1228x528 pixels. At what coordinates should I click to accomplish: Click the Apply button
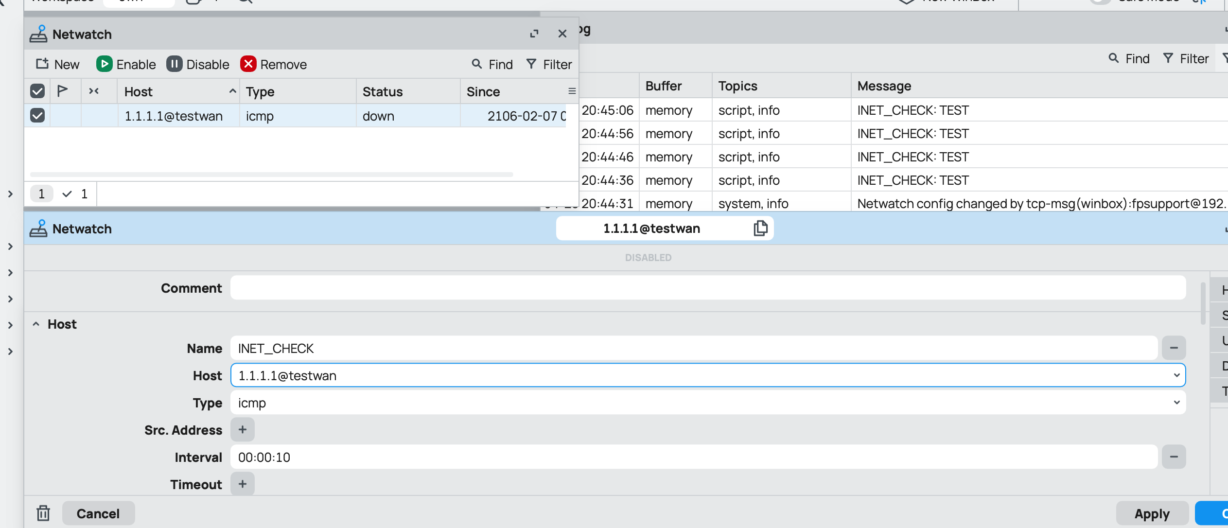(1152, 513)
